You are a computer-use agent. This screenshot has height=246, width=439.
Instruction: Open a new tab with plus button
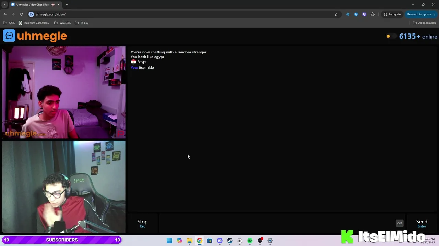(67, 5)
